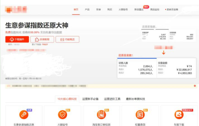This screenshot has width=199, height=126.
Task: Click the site logo
Action: 16,10
